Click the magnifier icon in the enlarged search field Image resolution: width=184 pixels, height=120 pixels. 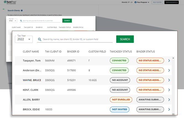40,39
